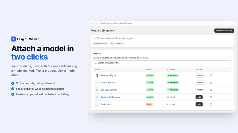The width and height of the screenshot is (238, 133).
Task: Click Astronaut Figure product thumbnail
Action: [97, 75]
